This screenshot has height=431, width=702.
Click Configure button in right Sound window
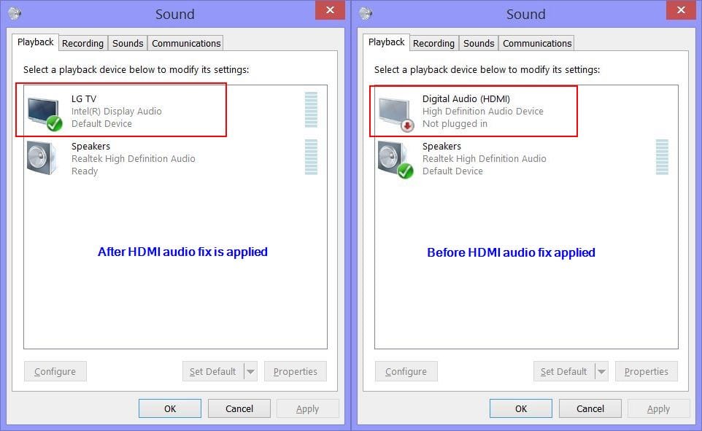pyautogui.click(x=406, y=371)
